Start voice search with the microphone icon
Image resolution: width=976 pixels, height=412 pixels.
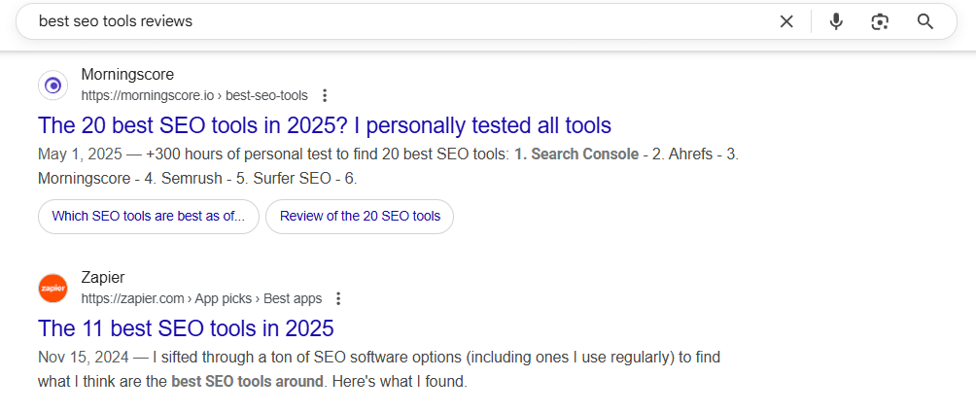[837, 21]
